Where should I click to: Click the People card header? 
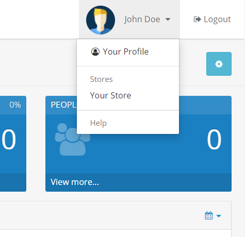pos(138,105)
